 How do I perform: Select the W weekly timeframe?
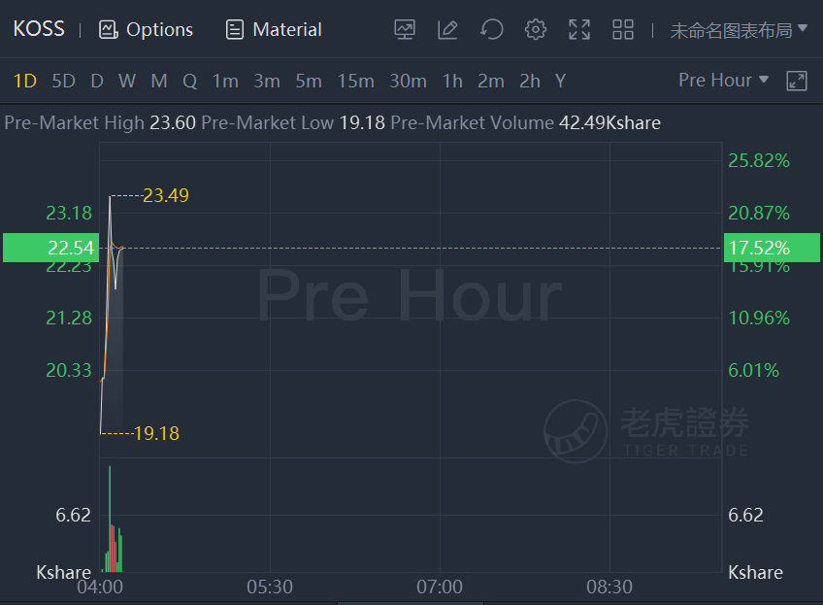(x=127, y=81)
